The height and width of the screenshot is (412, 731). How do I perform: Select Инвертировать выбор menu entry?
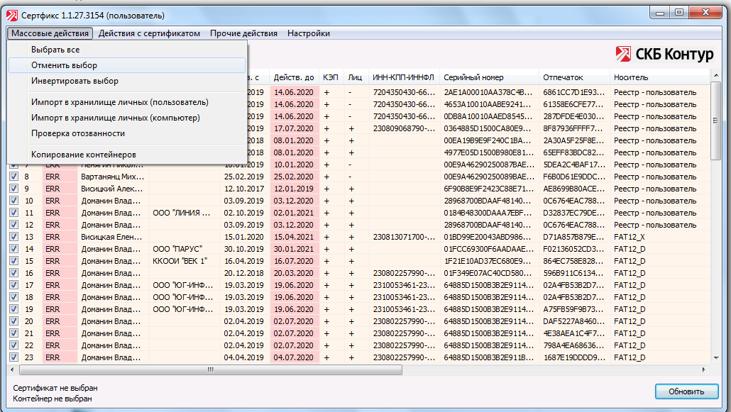(127, 81)
